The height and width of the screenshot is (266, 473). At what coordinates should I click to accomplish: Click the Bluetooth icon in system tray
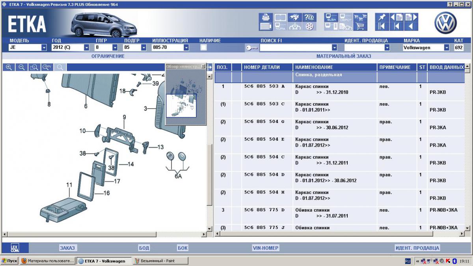tap(454, 261)
